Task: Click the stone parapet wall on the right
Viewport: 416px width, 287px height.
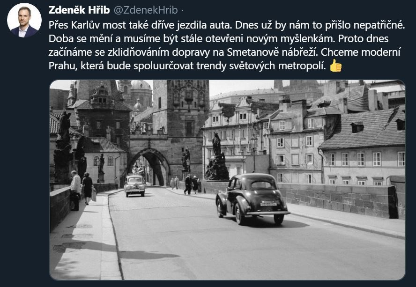Action: coord(338,200)
